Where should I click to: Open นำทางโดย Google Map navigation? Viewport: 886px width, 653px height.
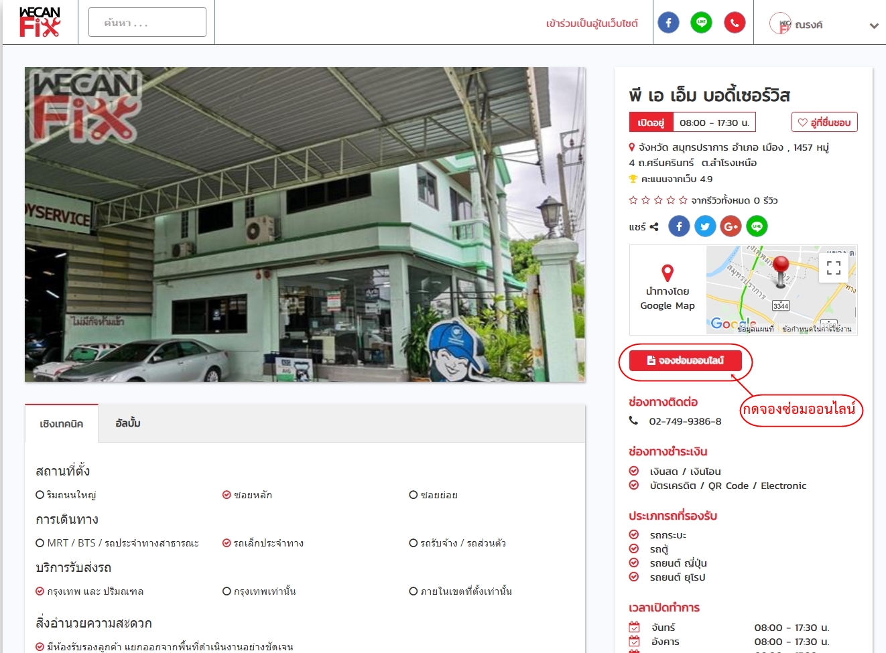coord(668,289)
